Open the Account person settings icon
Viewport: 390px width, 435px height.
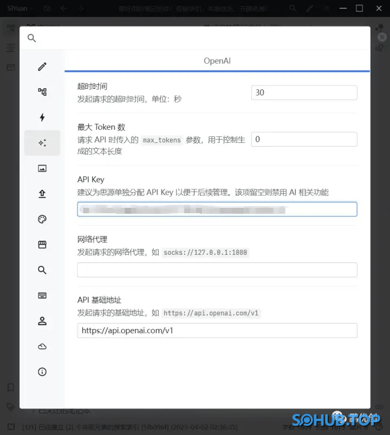[42, 321]
